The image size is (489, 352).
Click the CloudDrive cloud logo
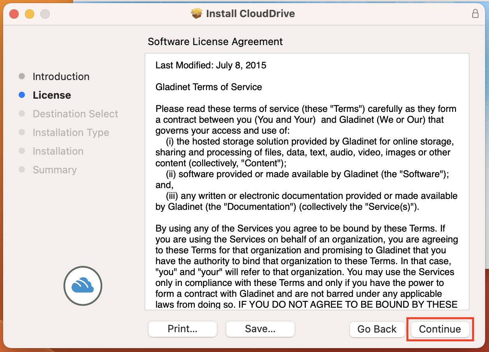click(x=83, y=285)
